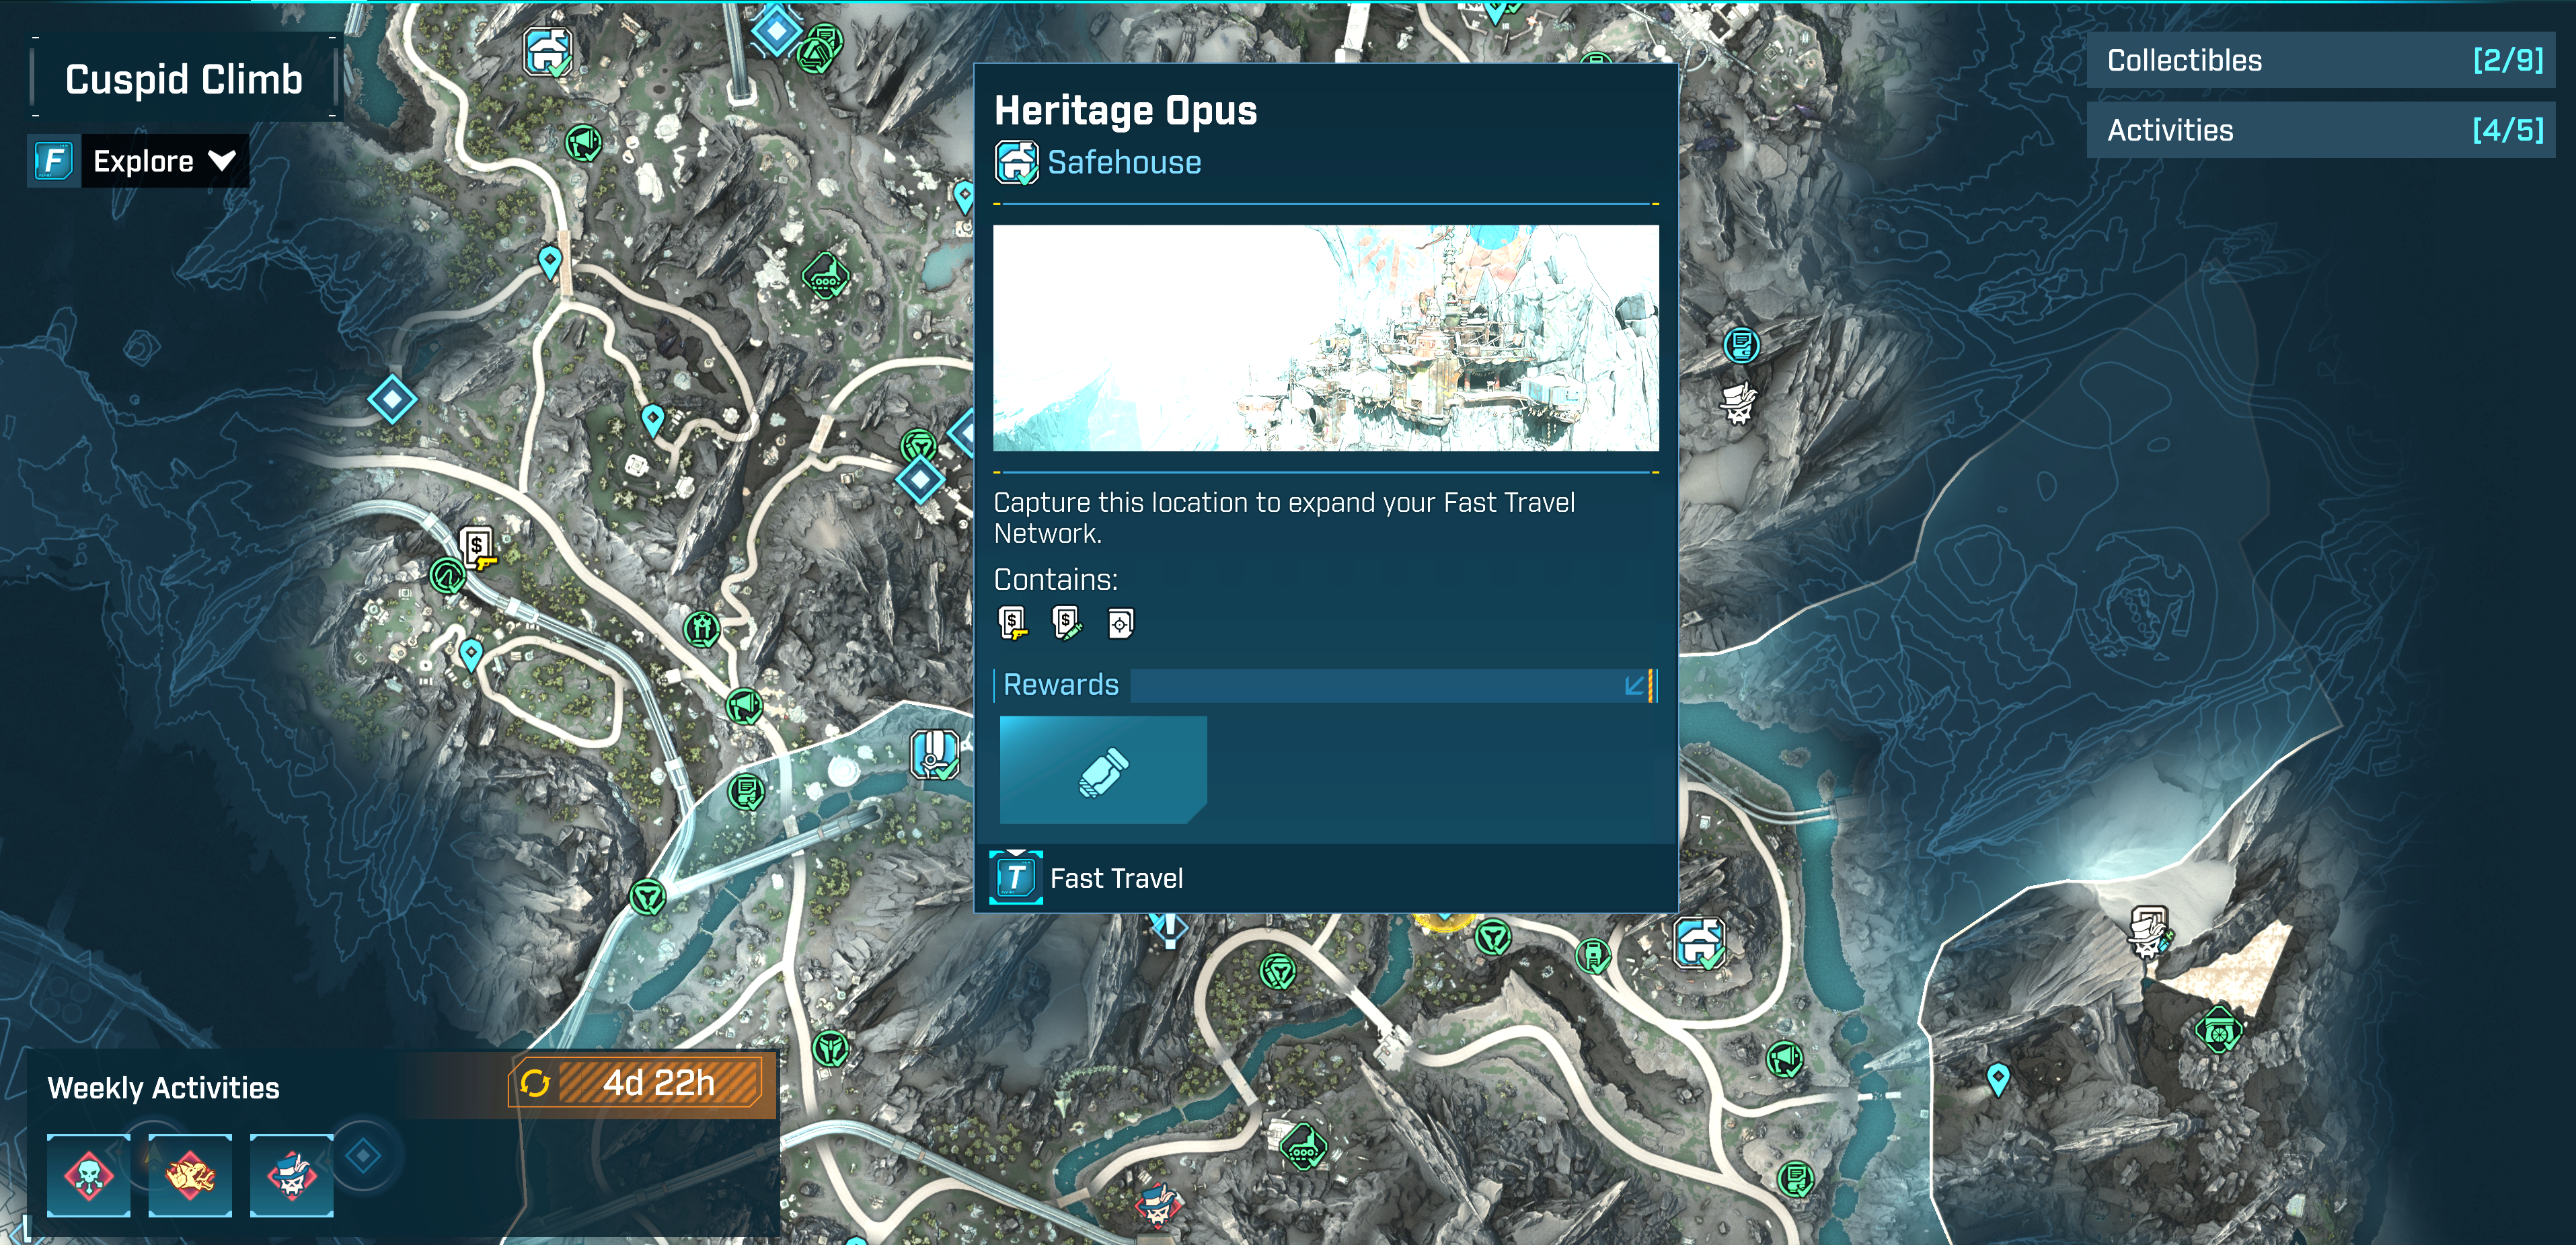Click the Collectibles tracker row
This screenshot has height=1245, width=2576.
pyautogui.click(x=2319, y=60)
